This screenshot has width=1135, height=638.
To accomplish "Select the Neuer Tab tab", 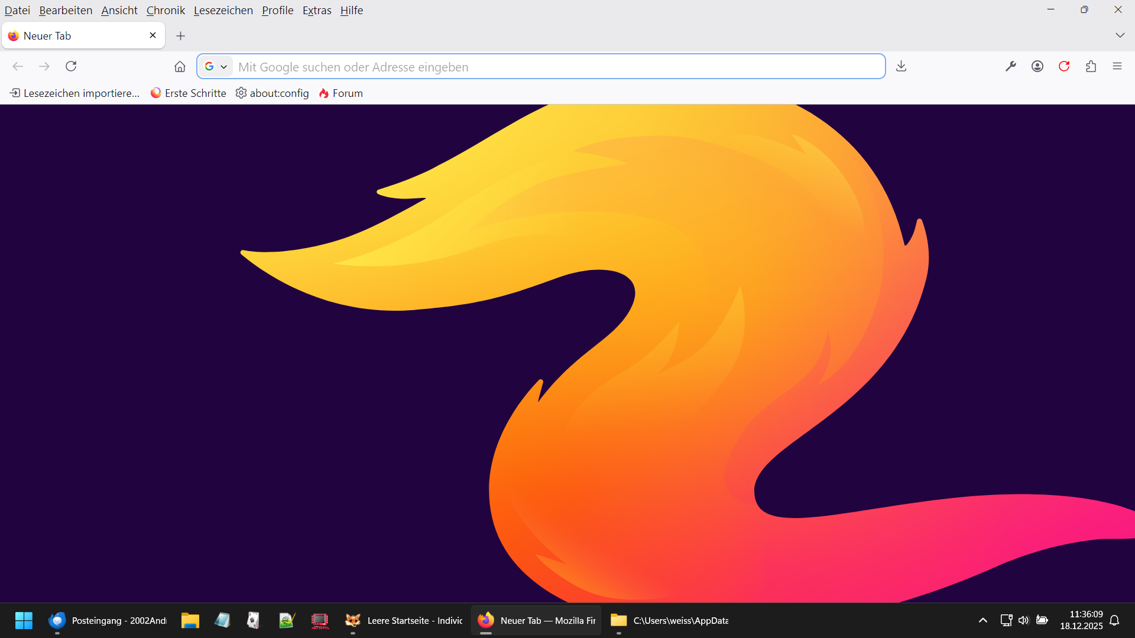I will tap(77, 36).
